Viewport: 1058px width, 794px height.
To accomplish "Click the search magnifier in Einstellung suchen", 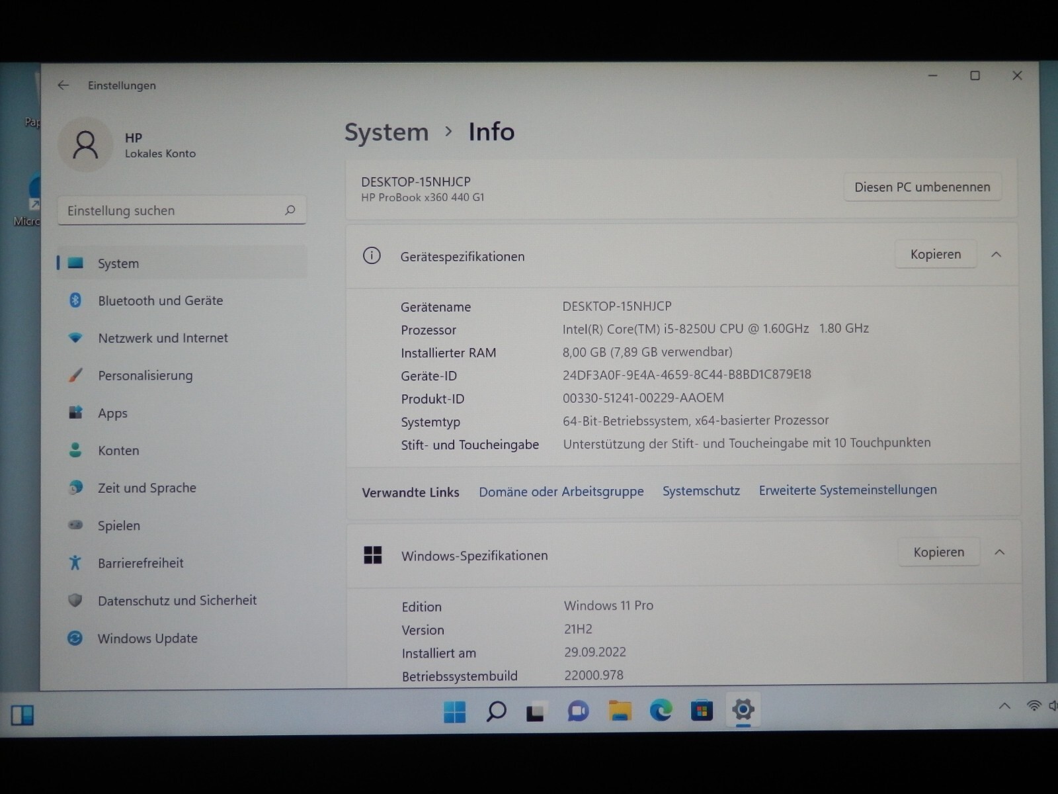I will 290,210.
